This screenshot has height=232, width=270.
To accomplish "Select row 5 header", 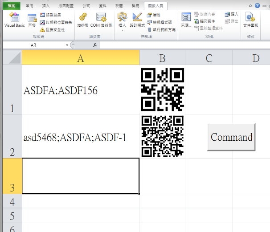I will click(12, 215).
